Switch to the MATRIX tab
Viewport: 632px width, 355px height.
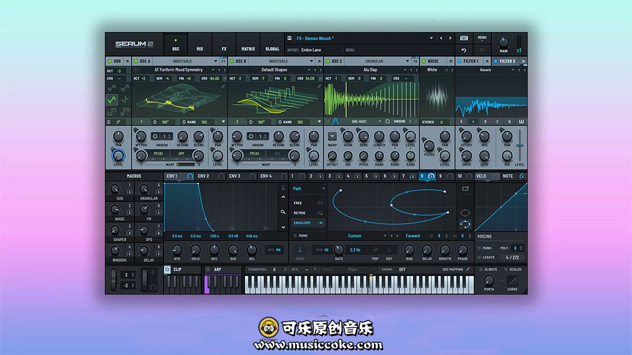pyautogui.click(x=248, y=44)
